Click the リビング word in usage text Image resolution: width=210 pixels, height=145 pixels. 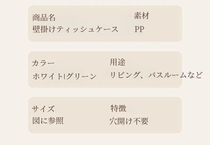point(125,75)
